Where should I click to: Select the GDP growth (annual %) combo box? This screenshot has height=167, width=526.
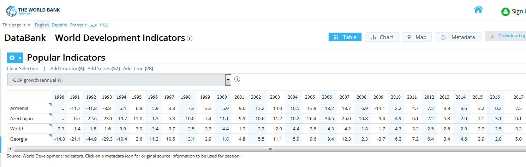[x=119, y=80]
